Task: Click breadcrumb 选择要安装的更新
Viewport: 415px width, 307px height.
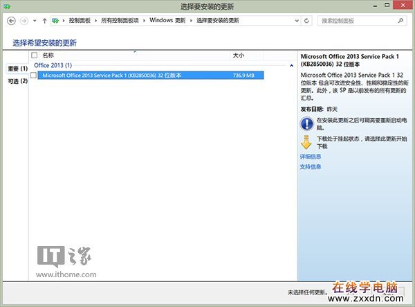Action: [x=218, y=20]
